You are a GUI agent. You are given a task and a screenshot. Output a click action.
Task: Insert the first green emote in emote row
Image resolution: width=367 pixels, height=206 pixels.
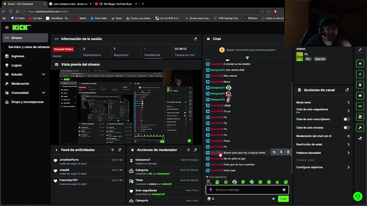pyautogui.click(x=217, y=182)
